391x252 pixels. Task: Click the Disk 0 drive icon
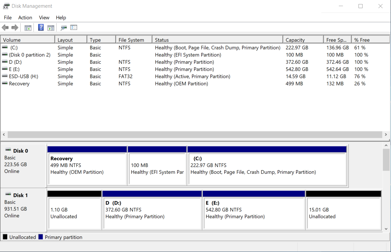click(8, 150)
